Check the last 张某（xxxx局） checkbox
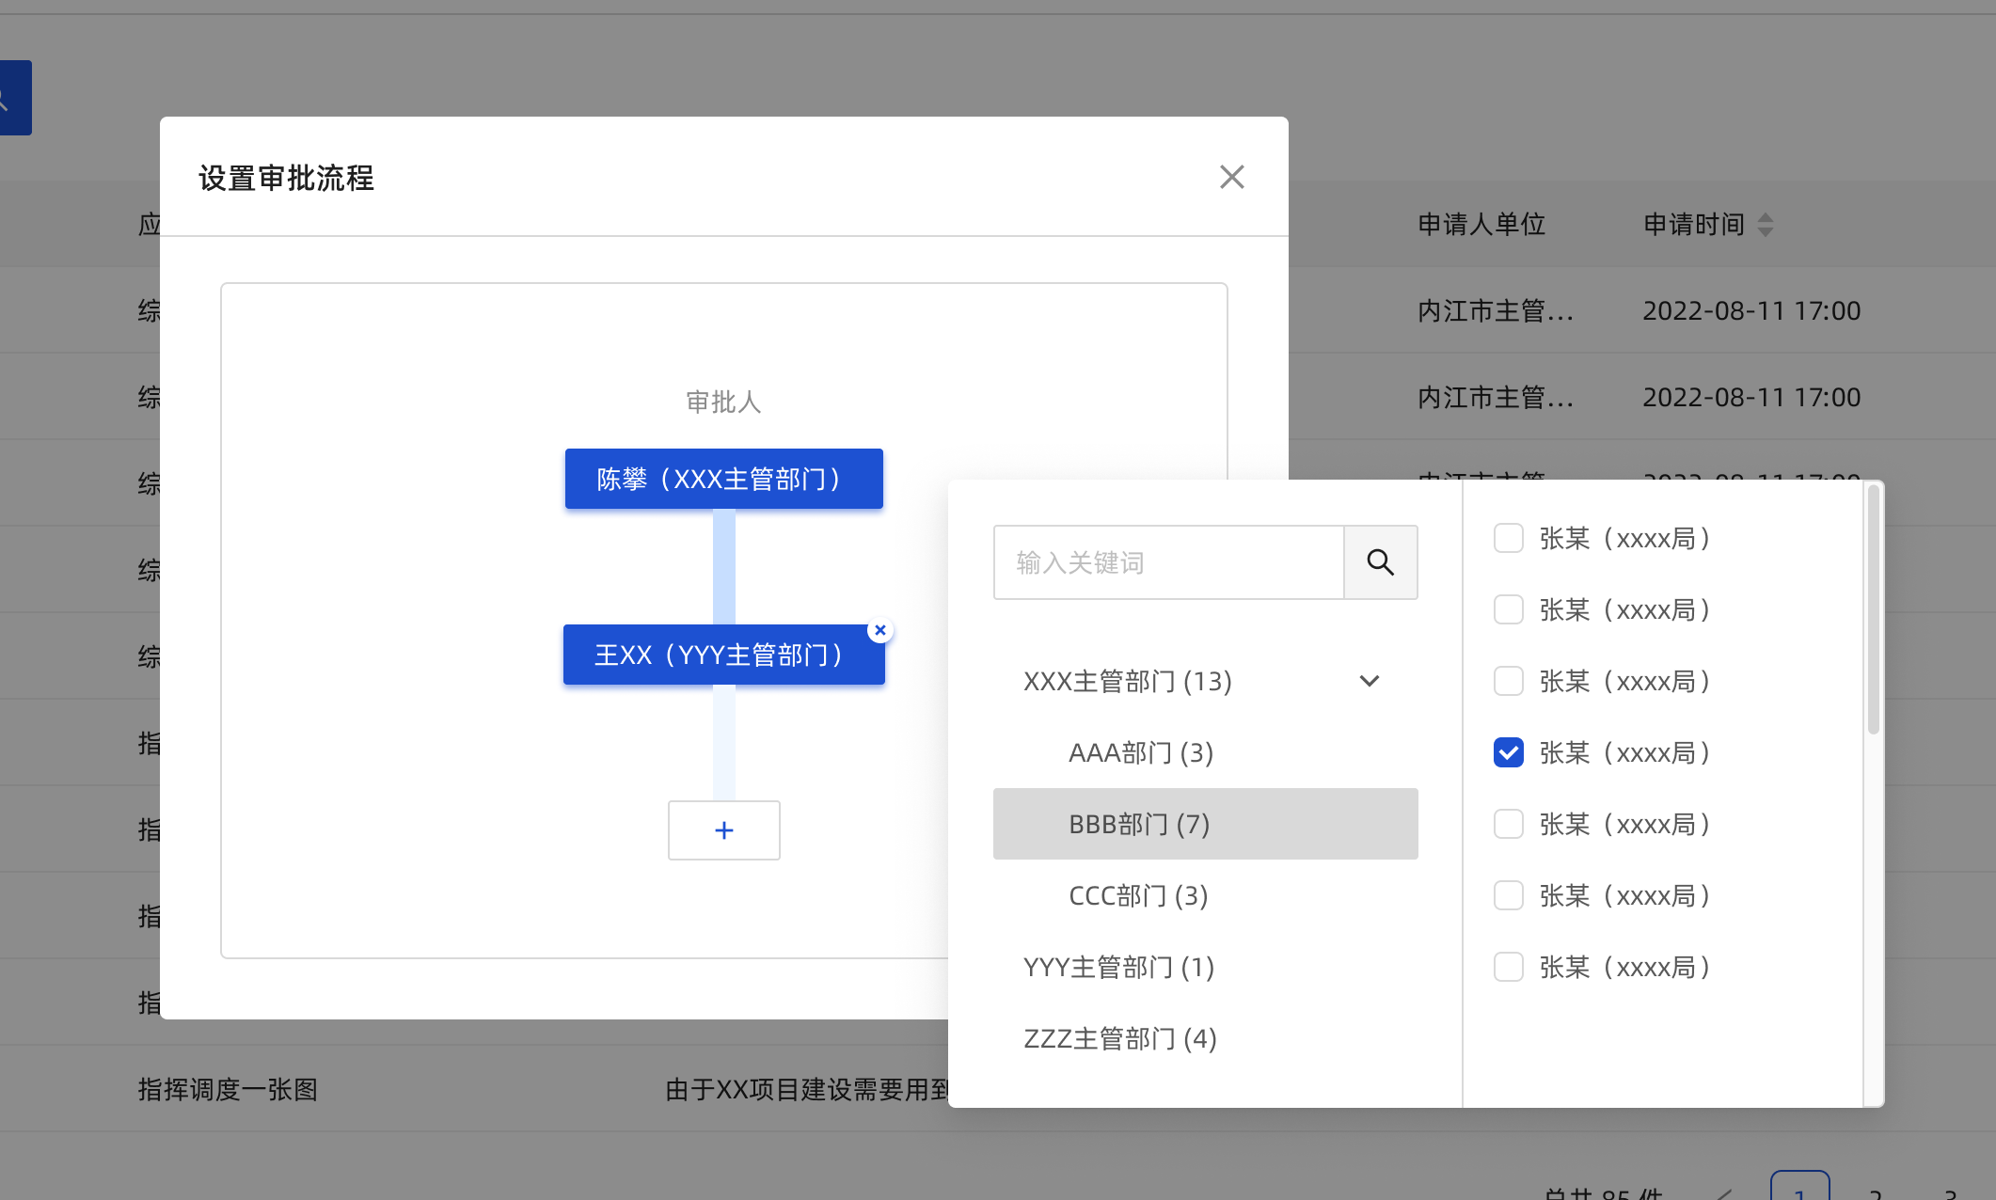The width and height of the screenshot is (1996, 1200). pos(1509,967)
